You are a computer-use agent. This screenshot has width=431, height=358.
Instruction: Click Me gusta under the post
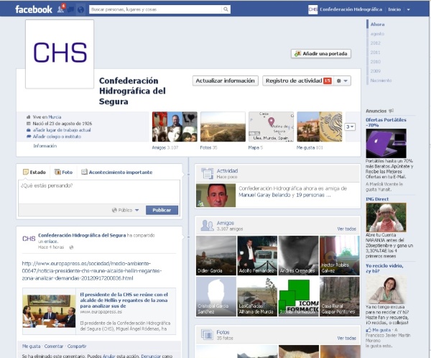point(31,346)
